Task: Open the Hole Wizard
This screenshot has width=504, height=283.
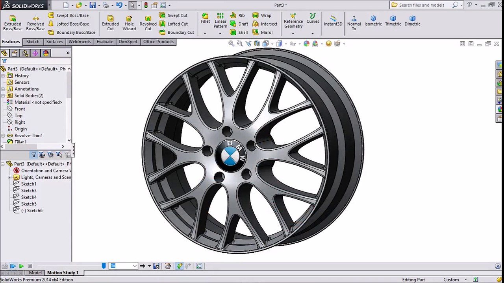Action: point(129,23)
